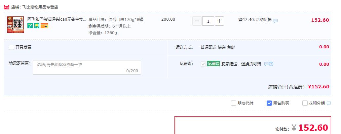Open the 飞比宠物用品专营店 store link

[x=40, y=7]
